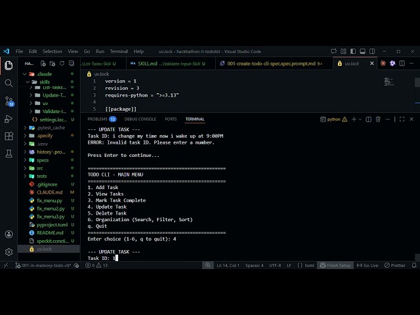This screenshot has height=315, width=420.
Task: Switch to Problems panel tab
Action: pyautogui.click(x=102, y=119)
